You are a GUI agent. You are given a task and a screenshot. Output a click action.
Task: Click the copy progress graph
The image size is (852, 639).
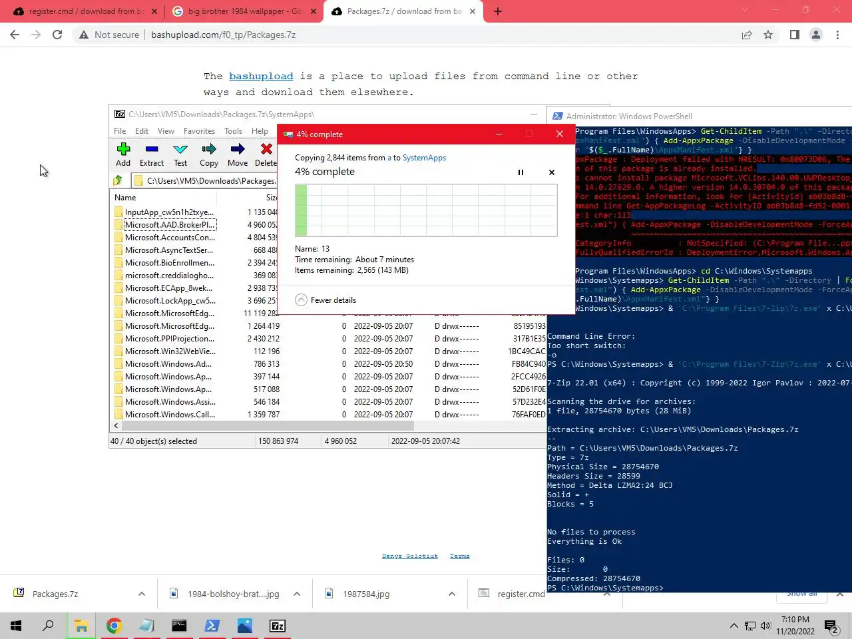click(x=426, y=210)
